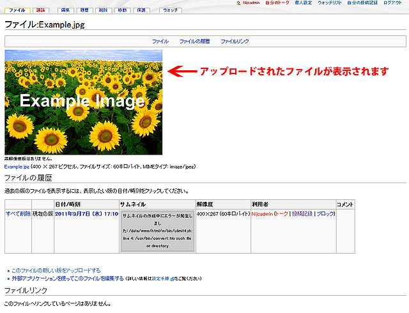Open the 2011年9月7日 17:10 version link
The height and width of the screenshot is (313, 409).
(x=86, y=214)
